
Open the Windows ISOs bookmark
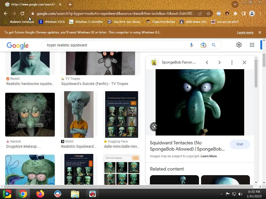pyautogui.click(x=52, y=22)
